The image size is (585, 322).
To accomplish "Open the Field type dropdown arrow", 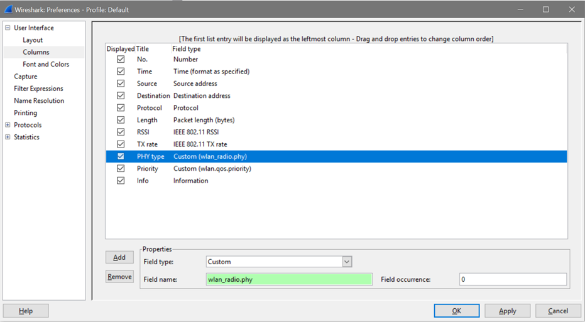I will click(x=347, y=262).
